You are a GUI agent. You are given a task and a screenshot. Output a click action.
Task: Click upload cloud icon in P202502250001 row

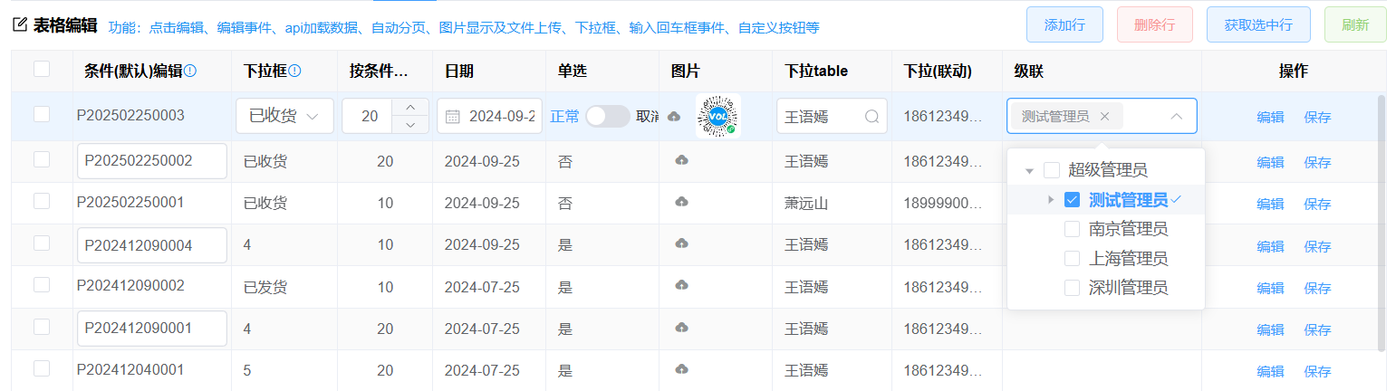click(x=681, y=202)
